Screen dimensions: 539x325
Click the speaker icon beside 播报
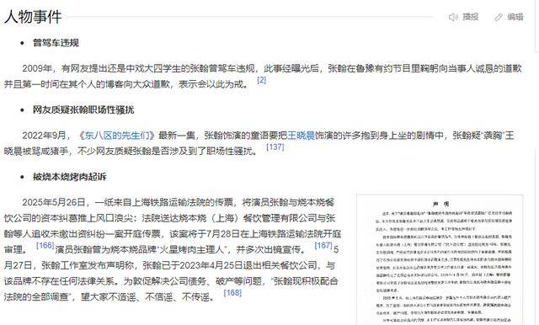453,17
